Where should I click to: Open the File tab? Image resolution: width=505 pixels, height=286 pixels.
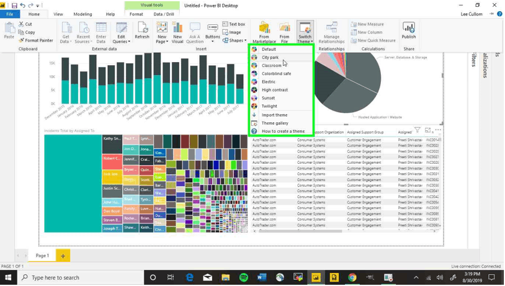pyautogui.click(x=10, y=14)
